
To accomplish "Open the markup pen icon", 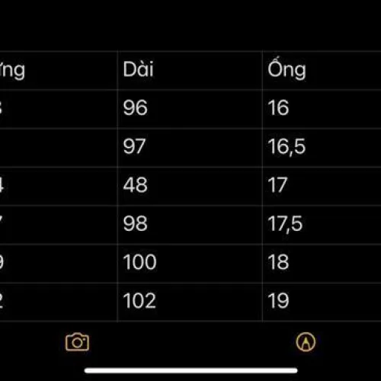I will pos(306,342).
